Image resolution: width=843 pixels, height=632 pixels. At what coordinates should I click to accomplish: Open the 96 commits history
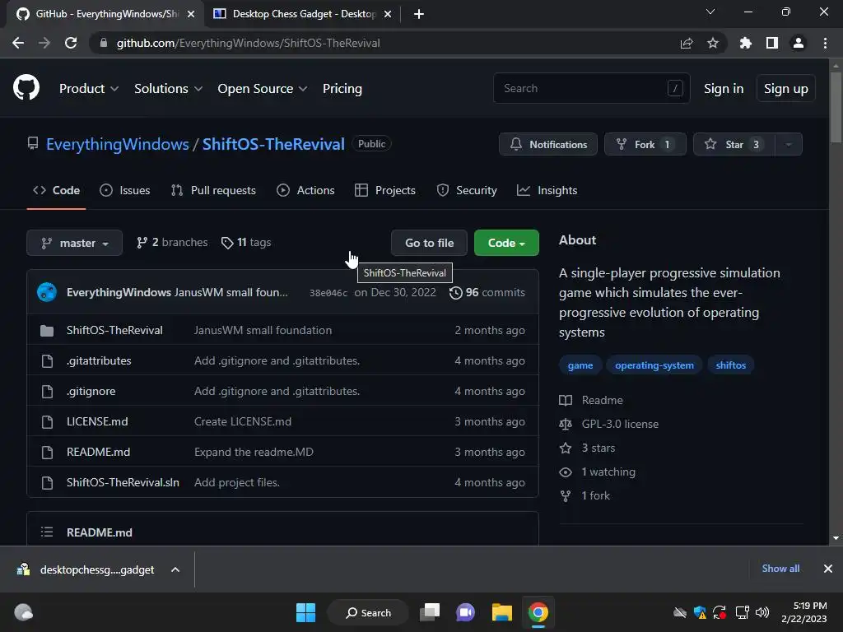pyautogui.click(x=487, y=292)
